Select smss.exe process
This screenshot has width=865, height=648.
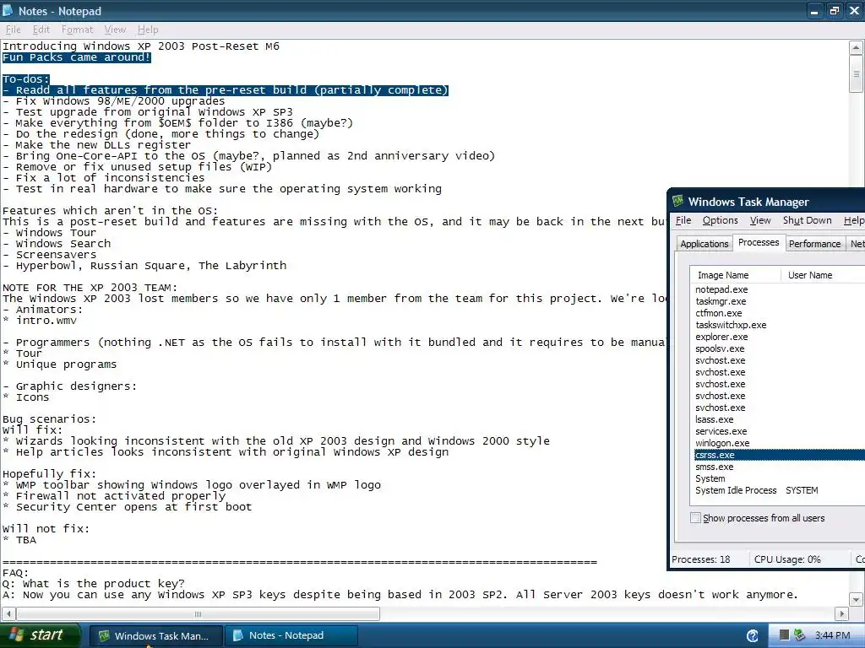click(x=715, y=467)
